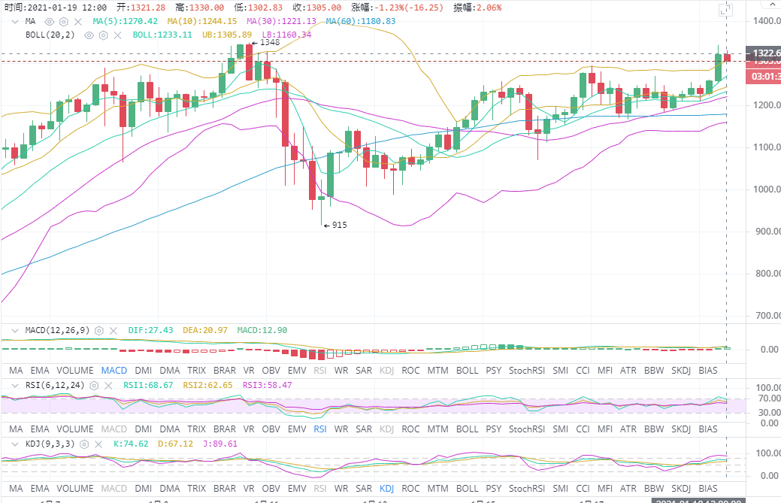
Task: Close the MACD(12,26,9) panel
Action: point(114,331)
